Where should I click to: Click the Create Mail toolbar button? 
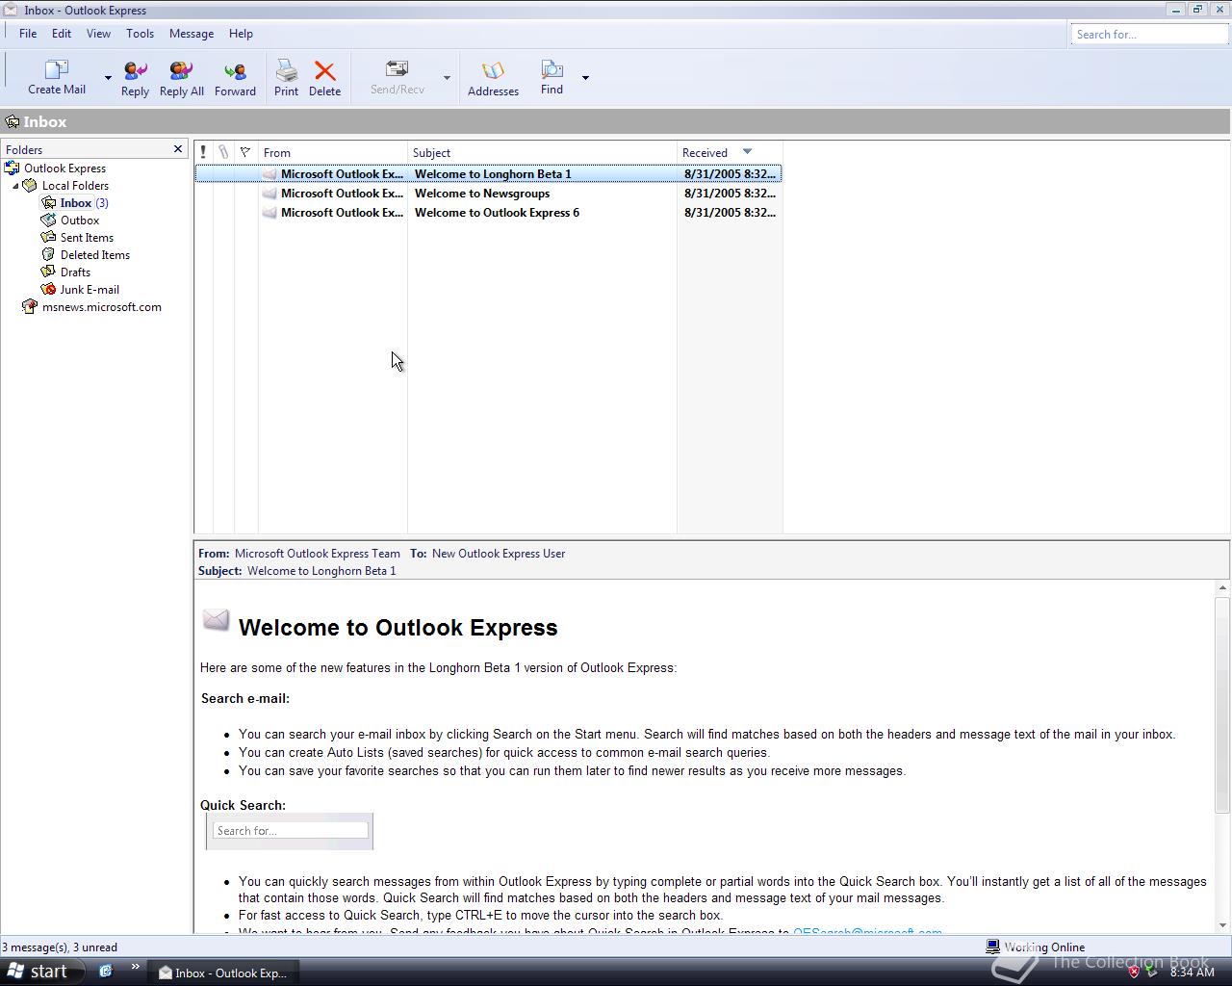coord(57,77)
